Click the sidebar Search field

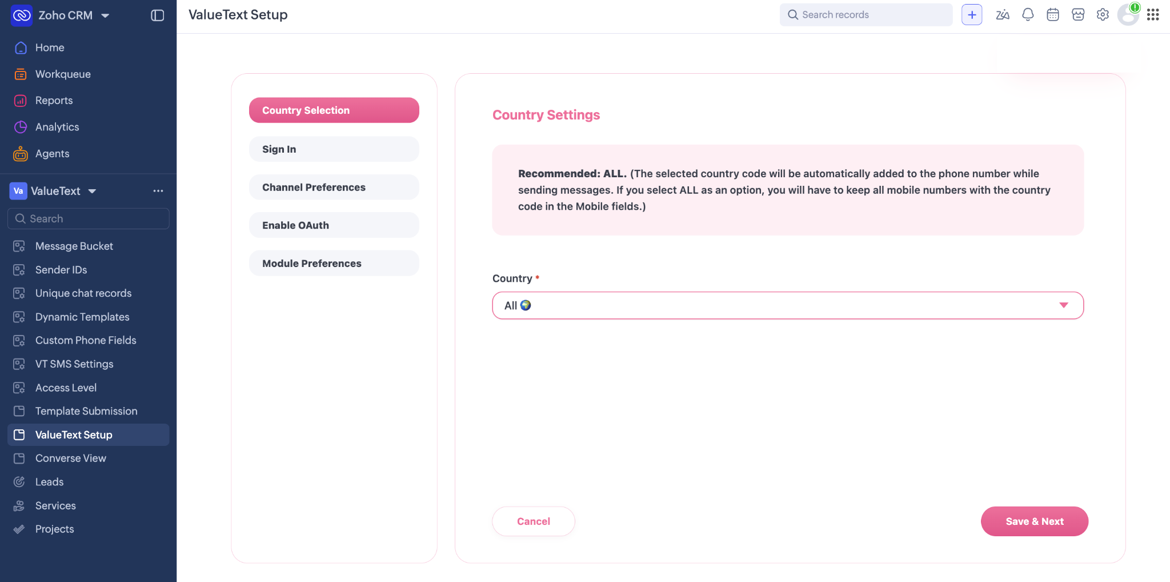89,218
